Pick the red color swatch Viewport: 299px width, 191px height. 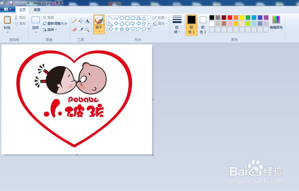click(x=230, y=18)
